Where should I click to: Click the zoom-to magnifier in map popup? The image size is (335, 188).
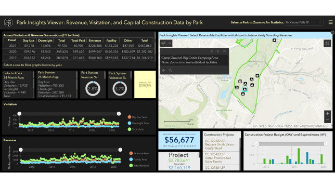(171, 70)
